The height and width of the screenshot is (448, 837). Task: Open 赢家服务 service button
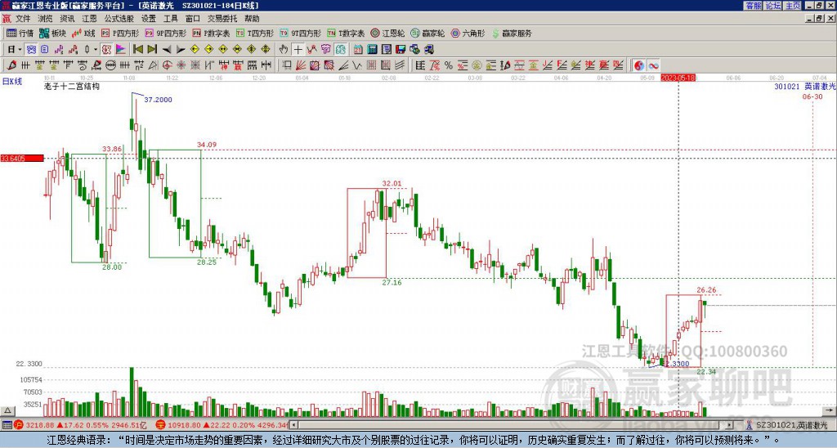(512, 33)
